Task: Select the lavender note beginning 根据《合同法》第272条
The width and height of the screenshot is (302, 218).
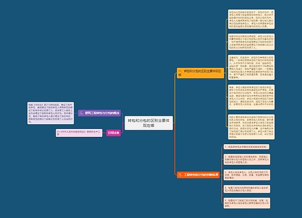Action: click(x=51, y=113)
